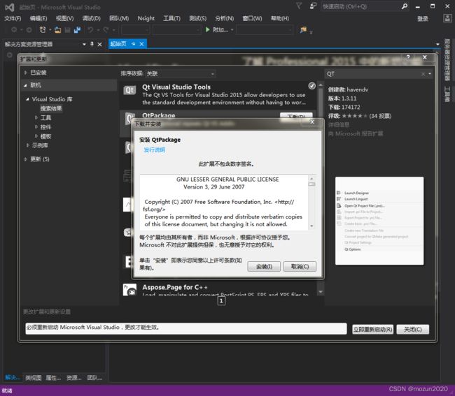Select the Qt Visual Studio Tools extension
The image size is (455, 396).
[219, 94]
